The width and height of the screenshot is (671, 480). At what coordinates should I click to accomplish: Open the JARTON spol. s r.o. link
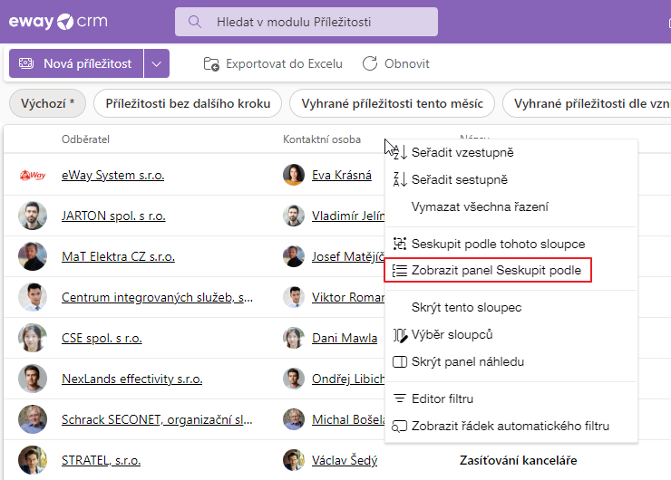pos(113,216)
